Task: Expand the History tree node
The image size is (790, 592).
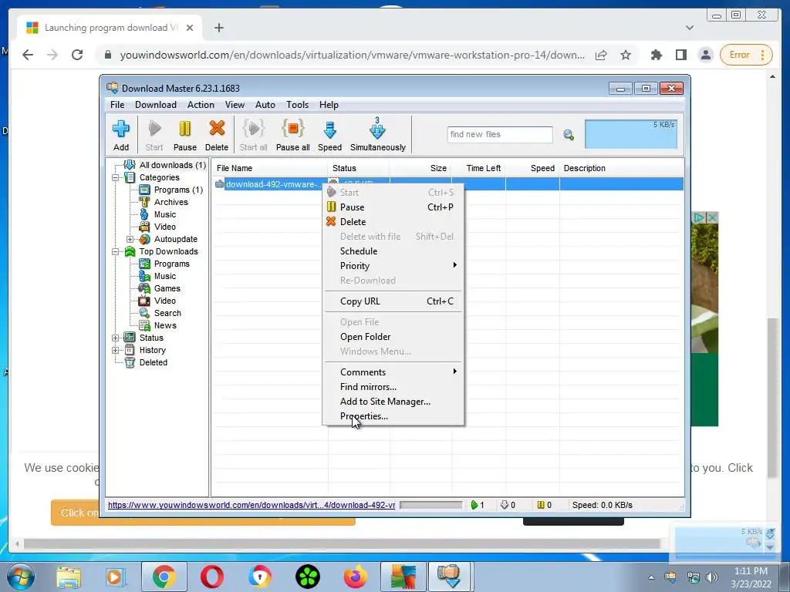Action: coord(116,351)
